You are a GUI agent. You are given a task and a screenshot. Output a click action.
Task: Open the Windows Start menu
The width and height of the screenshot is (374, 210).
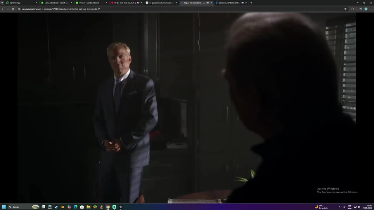(4, 207)
